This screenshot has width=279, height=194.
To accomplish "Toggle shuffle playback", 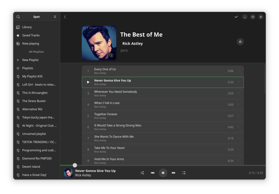I will (142, 173).
